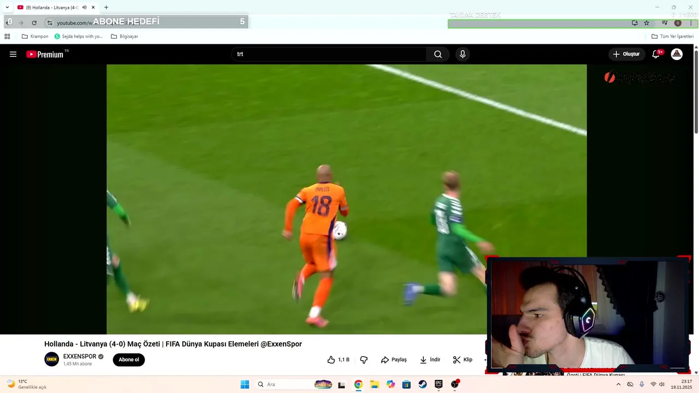Viewport: 699px width, 393px height.
Task: Create a clip with Klip button
Action: (x=463, y=360)
